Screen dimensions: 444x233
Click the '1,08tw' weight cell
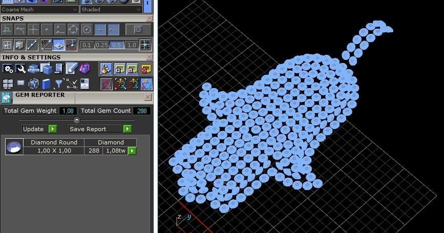(116, 151)
